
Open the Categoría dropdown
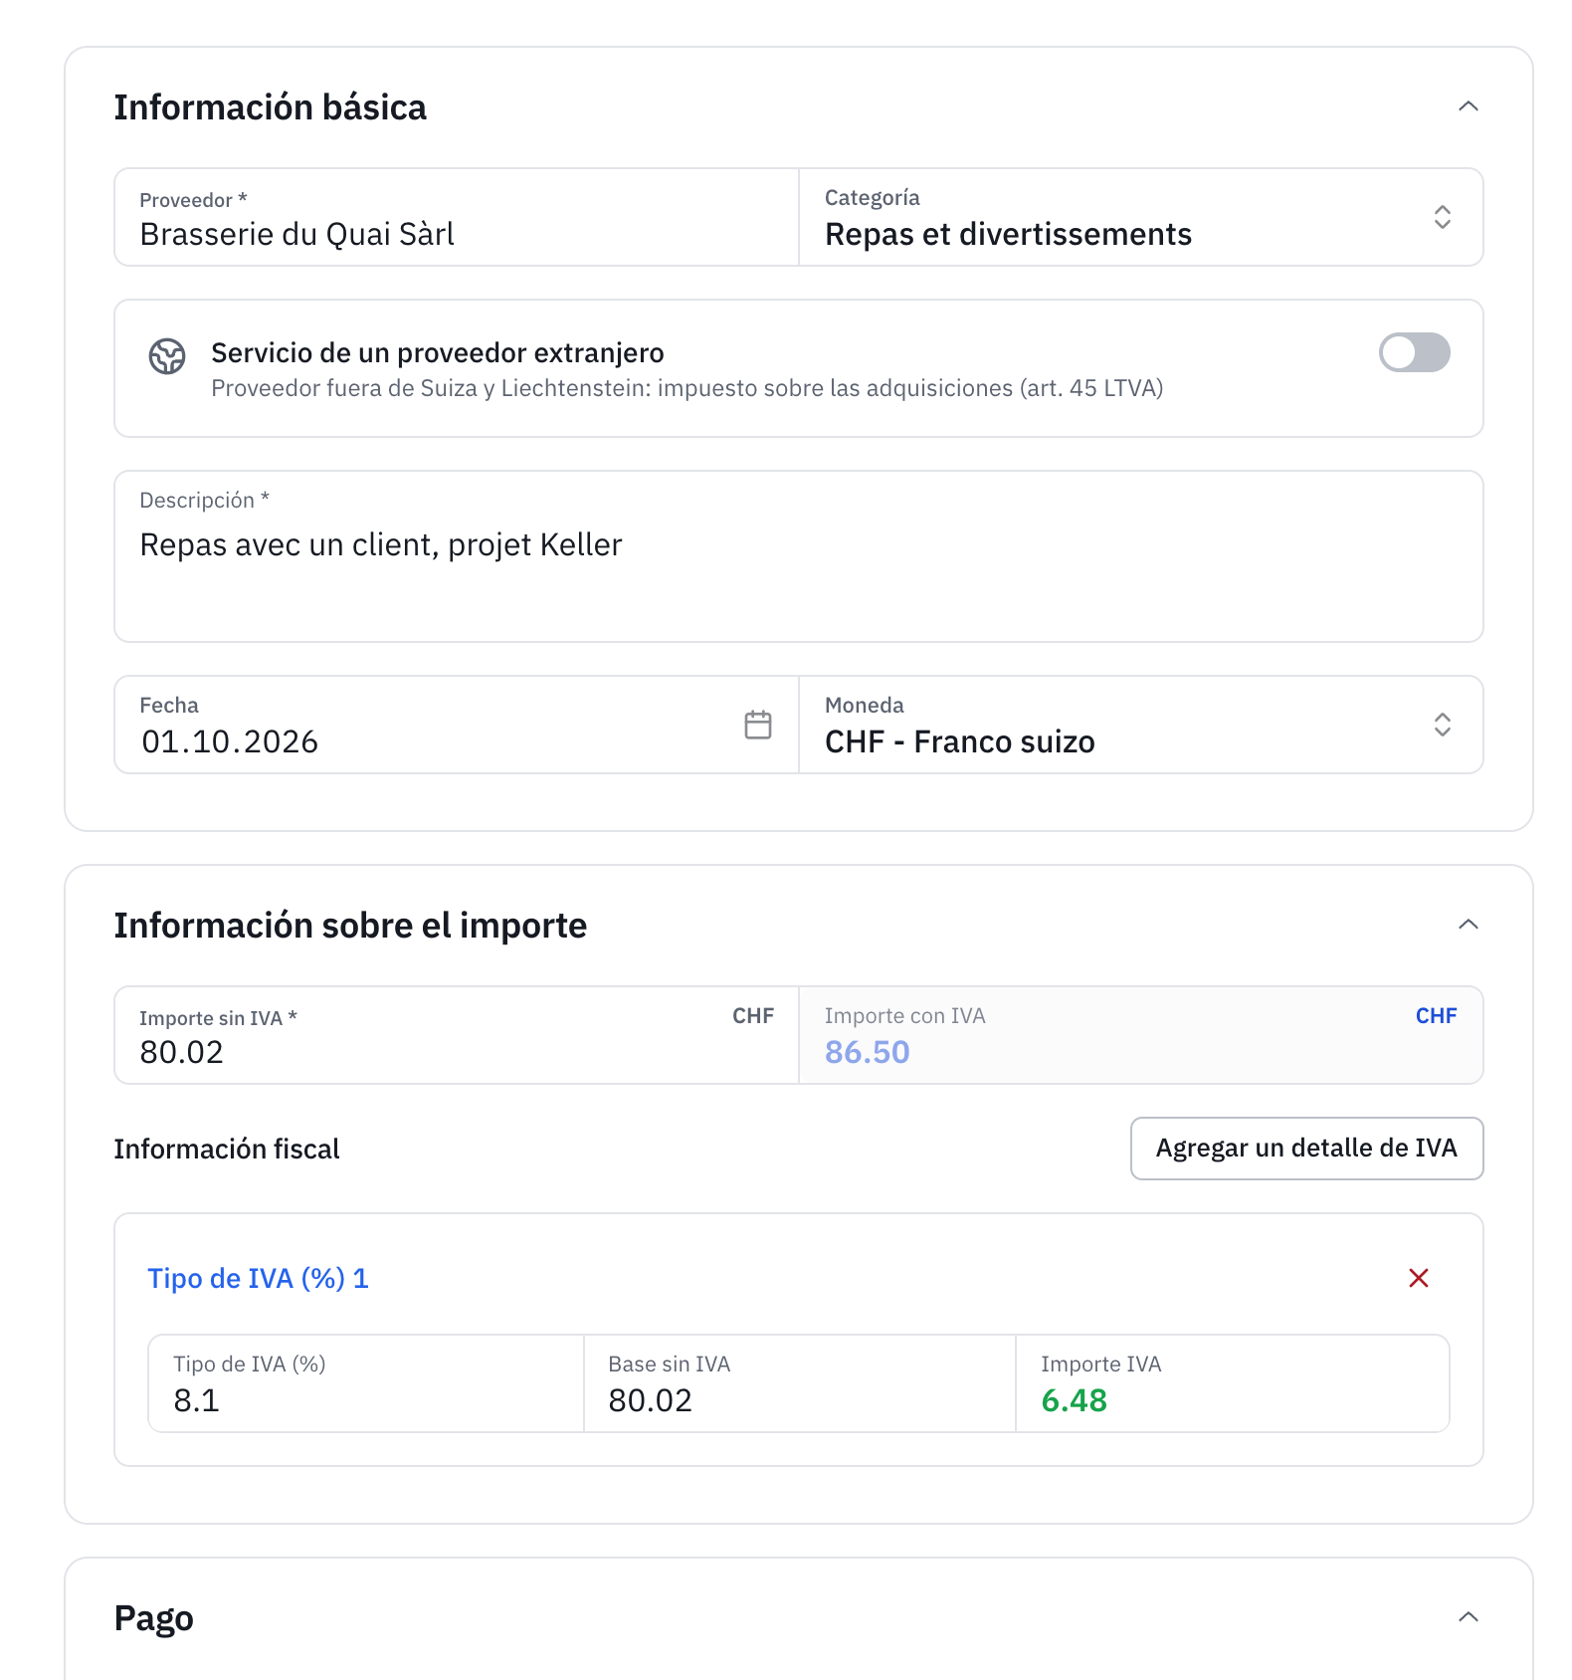[1141, 217]
